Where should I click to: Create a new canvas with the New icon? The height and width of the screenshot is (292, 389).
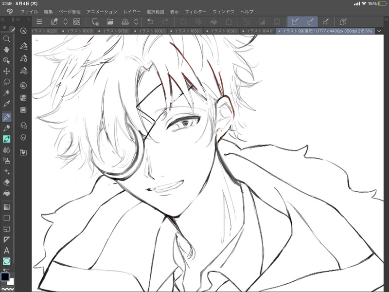click(95, 21)
